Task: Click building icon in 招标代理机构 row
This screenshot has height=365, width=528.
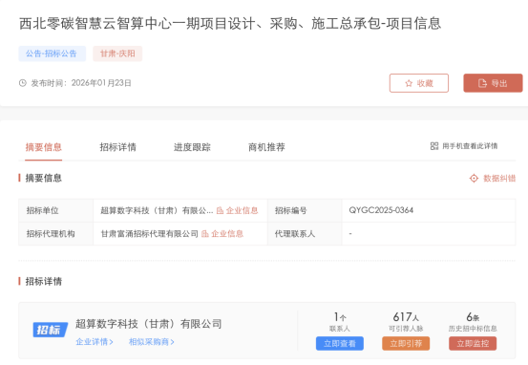Action: [x=205, y=233]
